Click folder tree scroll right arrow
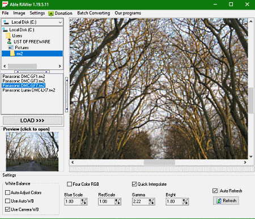This screenshot has height=219, width=255. tap(59, 66)
